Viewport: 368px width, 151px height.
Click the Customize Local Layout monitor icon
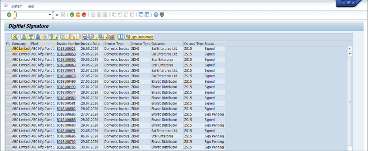coord(162,15)
